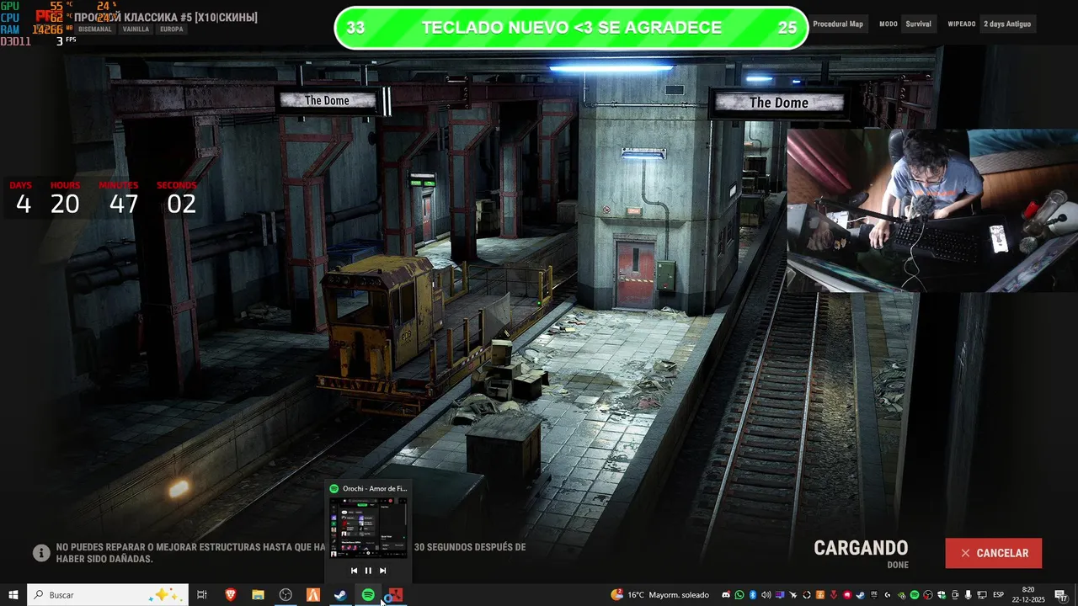Viewport: 1078px width, 606px height.
Task: Switch to Spotify in the taskbar
Action: (x=368, y=595)
